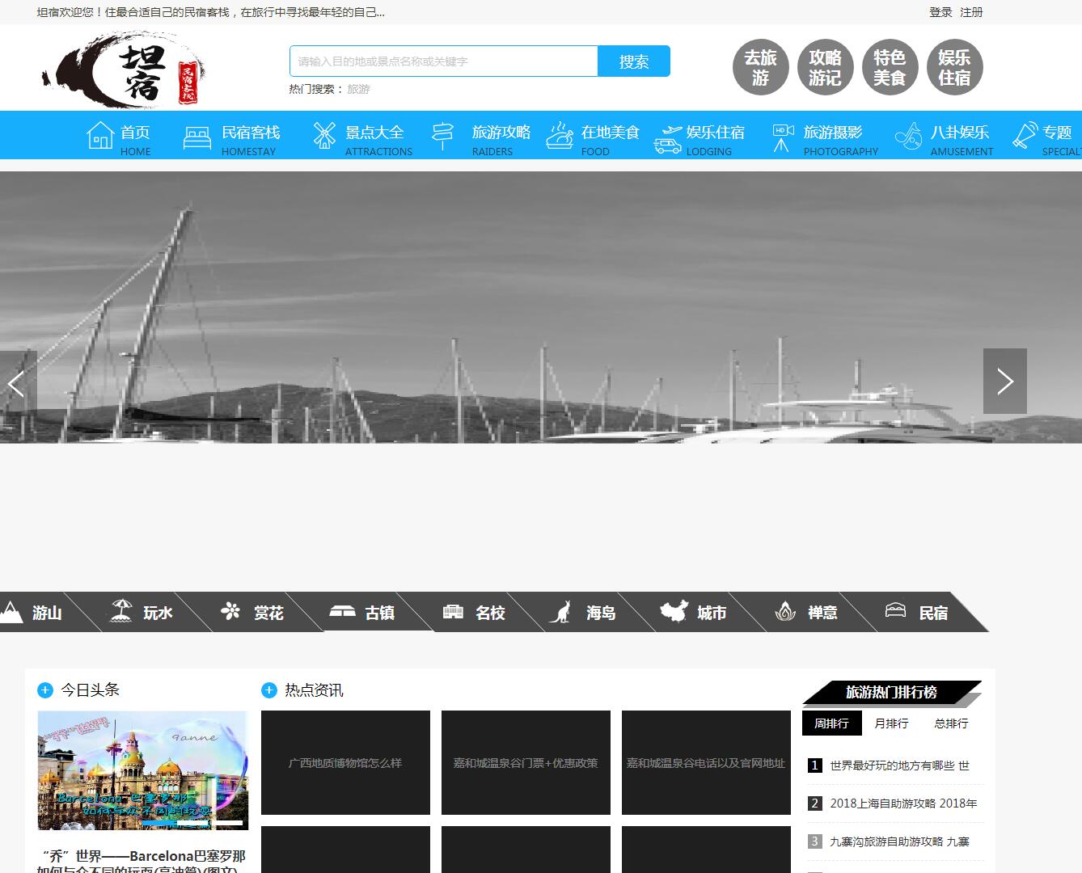The width and height of the screenshot is (1082, 873).
Task: Click the 特色美食 round button
Action: point(890,67)
